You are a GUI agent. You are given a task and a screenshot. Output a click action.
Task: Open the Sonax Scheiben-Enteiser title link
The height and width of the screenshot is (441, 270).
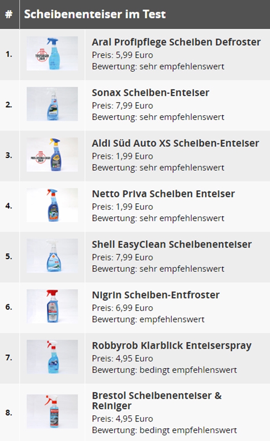(151, 92)
